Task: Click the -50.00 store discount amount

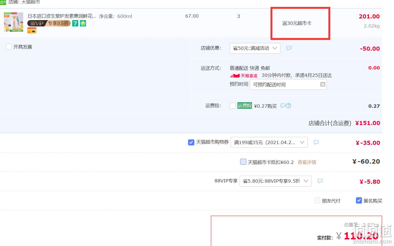Action: pos(370,49)
